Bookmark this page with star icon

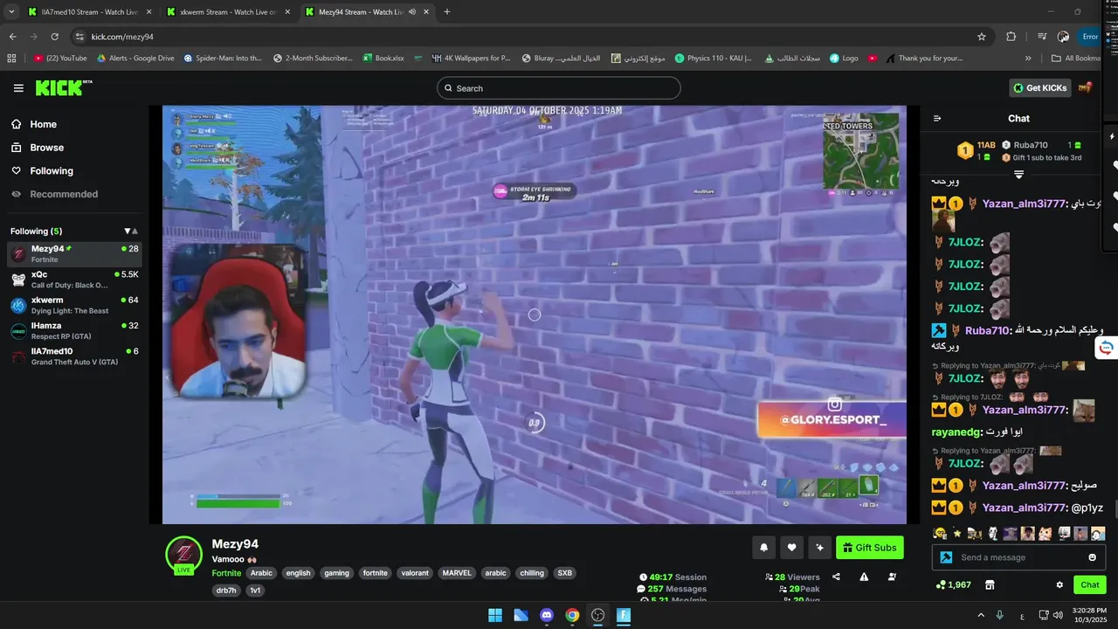tap(982, 37)
